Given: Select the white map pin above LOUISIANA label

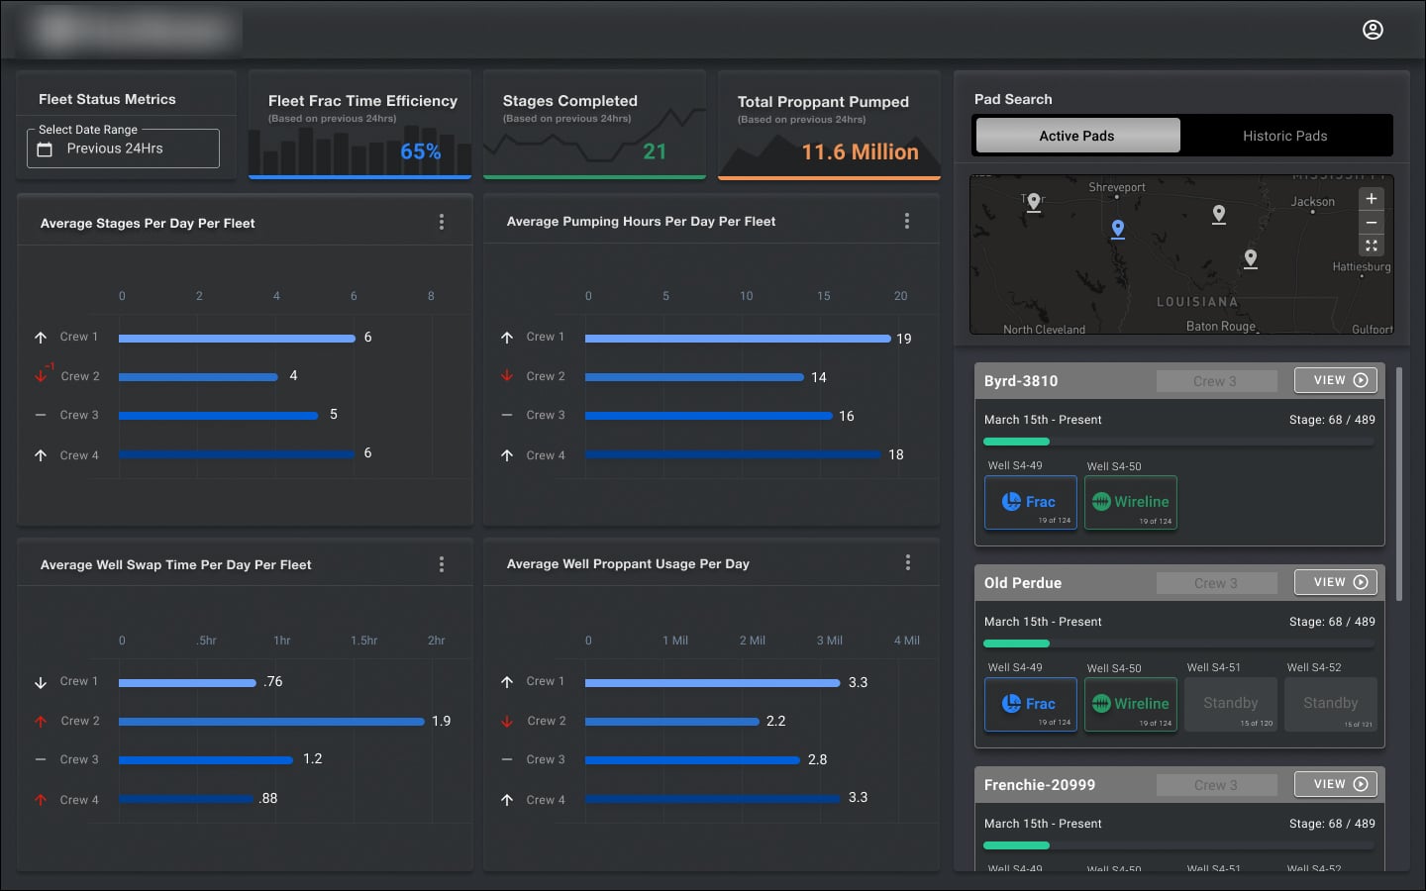Looking at the screenshot, I should pos(1251,258).
